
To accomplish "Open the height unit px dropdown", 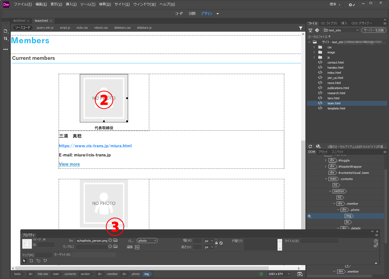I will [209, 247].
